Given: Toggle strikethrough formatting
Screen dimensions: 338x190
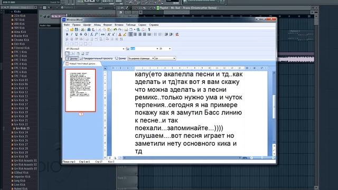Looking at the screenshot, I should pos(81,34).
